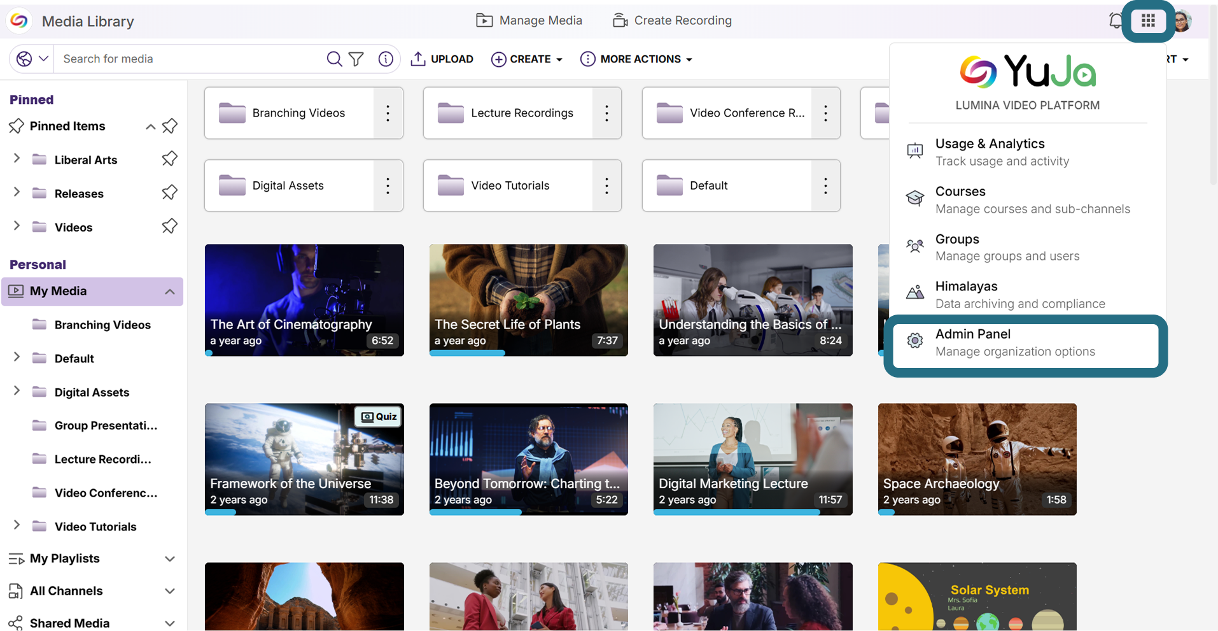Click the Usage & Analytics chart icon
The height and width of the screenshot is (631, 1218).
(x=914, y=151)
